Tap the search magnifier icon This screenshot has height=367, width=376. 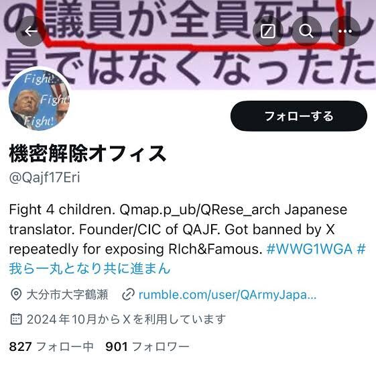pyautogui.click(x=306, y=32)
